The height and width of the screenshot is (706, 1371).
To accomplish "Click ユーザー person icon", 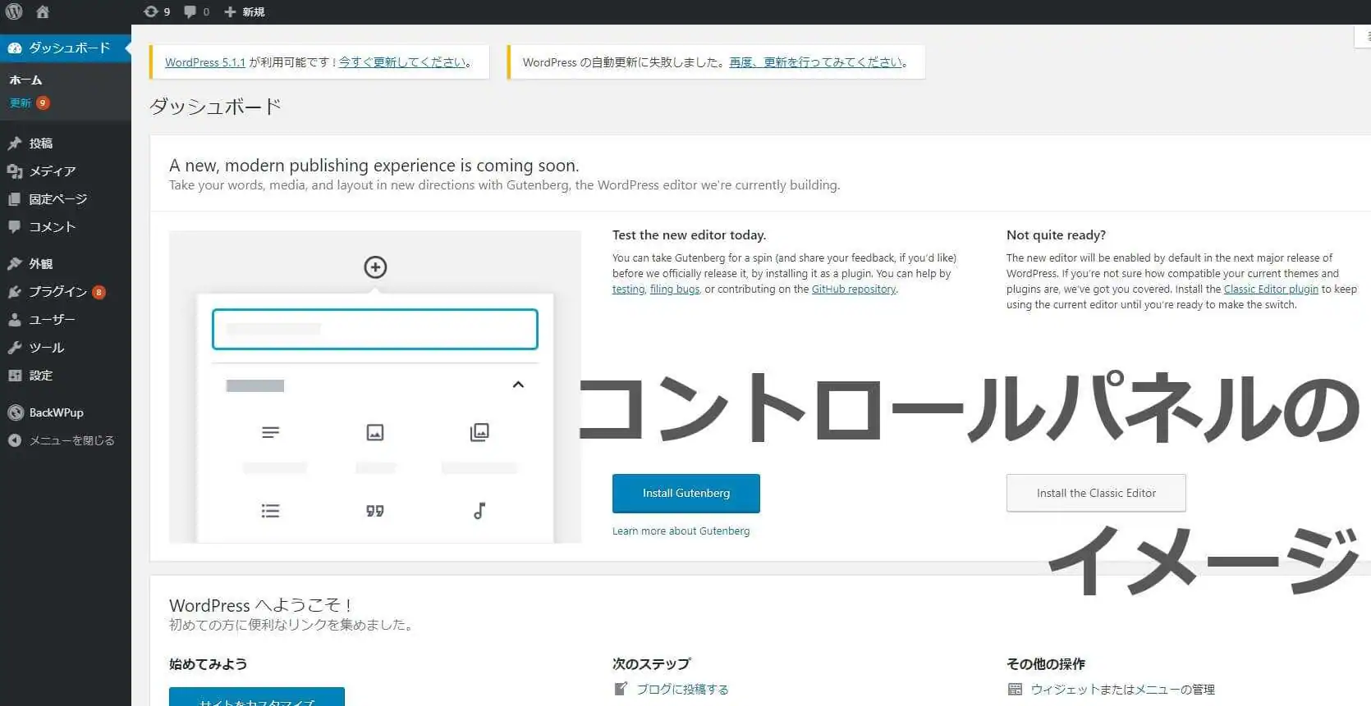I will pyautogui.click(x=14, y=319).
